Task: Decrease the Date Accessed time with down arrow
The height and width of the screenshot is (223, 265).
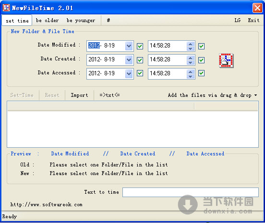Action: click(x=191, y=76)
